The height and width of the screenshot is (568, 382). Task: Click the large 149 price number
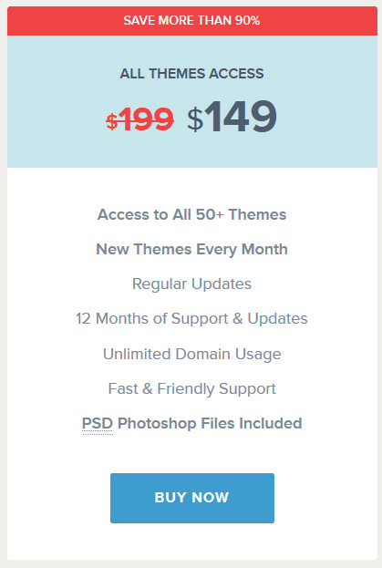point(241,117)
